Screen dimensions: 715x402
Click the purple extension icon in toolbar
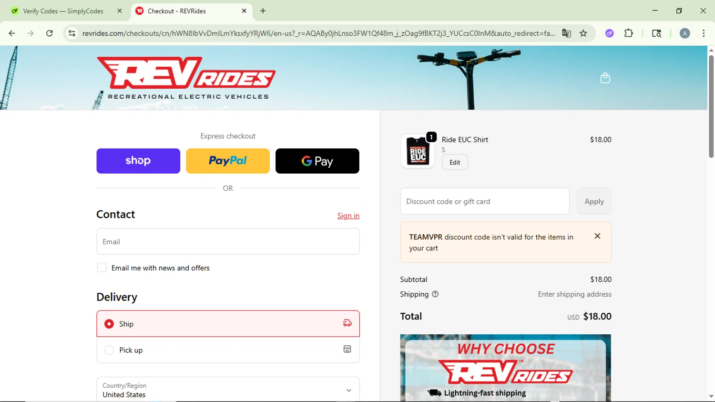tap(610, 33)
